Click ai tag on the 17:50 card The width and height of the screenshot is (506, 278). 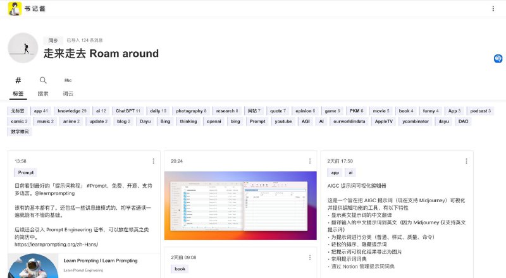[x=350, y=172]
